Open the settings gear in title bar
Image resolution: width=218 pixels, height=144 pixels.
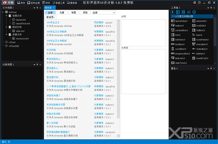tap(195, 3)
